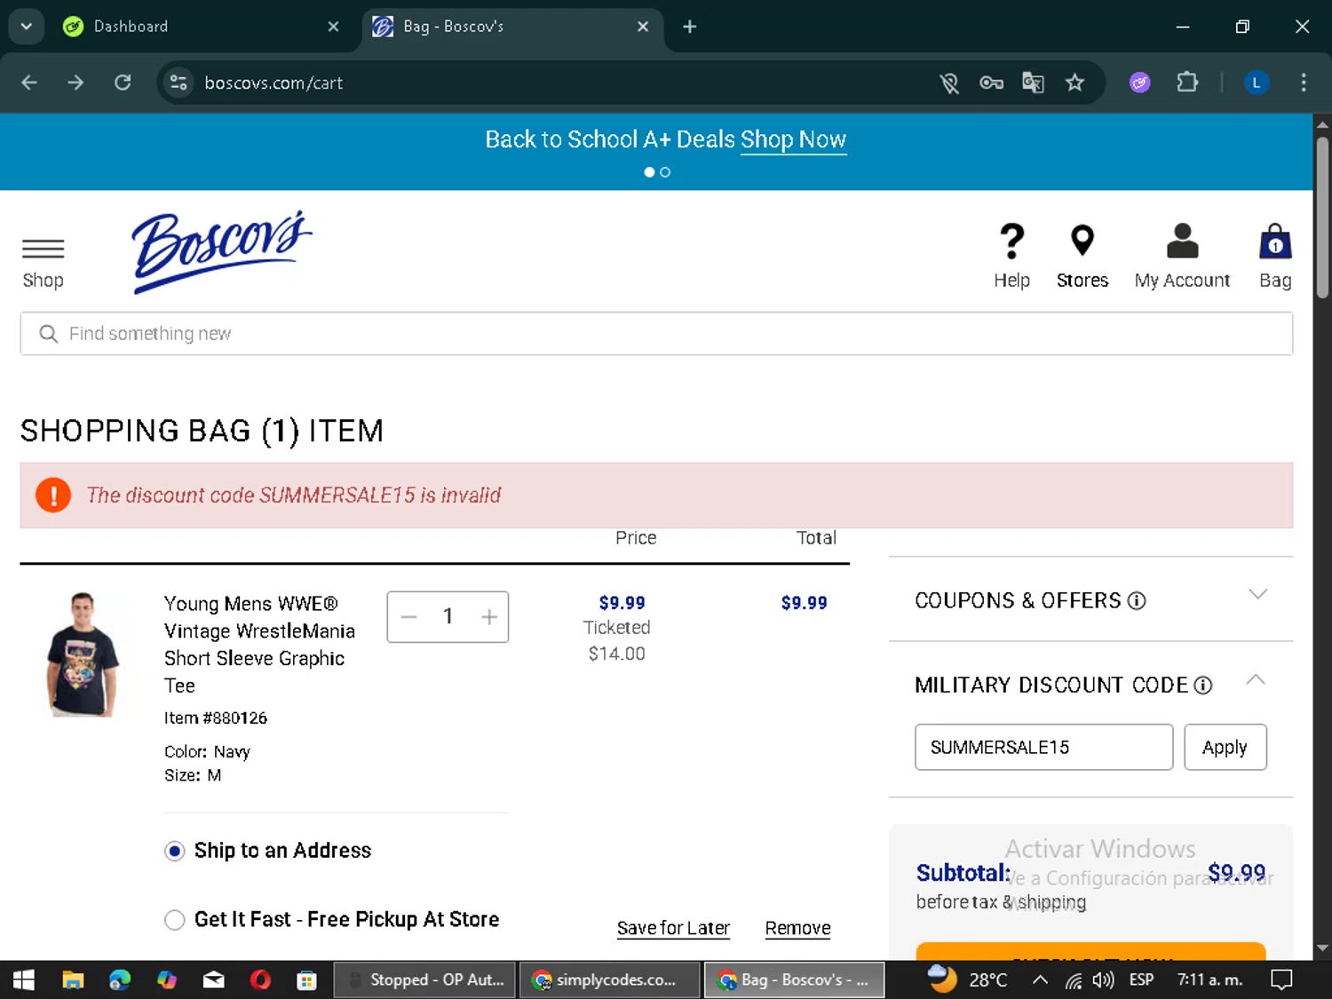
Task: Click the Boscov's logo
Action: click(222, 251)
